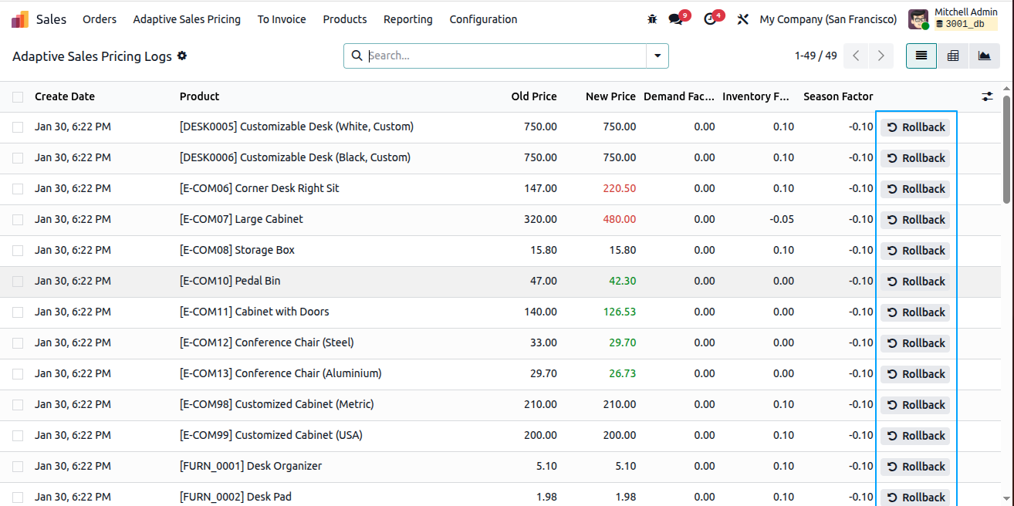Tick checkbox for Pedal Bin row
The image size is (1014, 506).
[x=18, y=282]
